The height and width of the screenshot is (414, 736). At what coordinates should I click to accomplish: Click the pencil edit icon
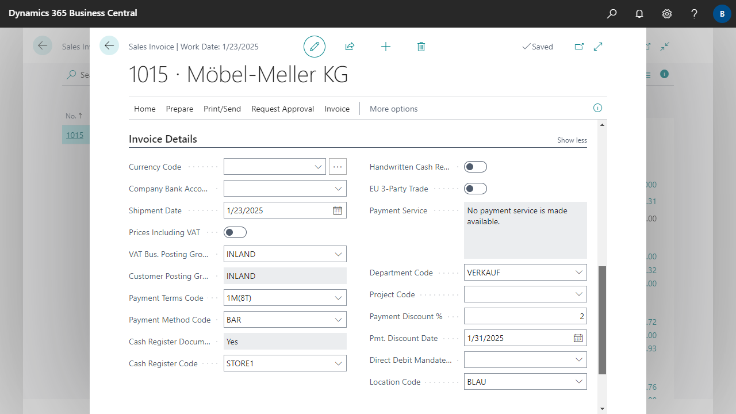pos(315,47)
